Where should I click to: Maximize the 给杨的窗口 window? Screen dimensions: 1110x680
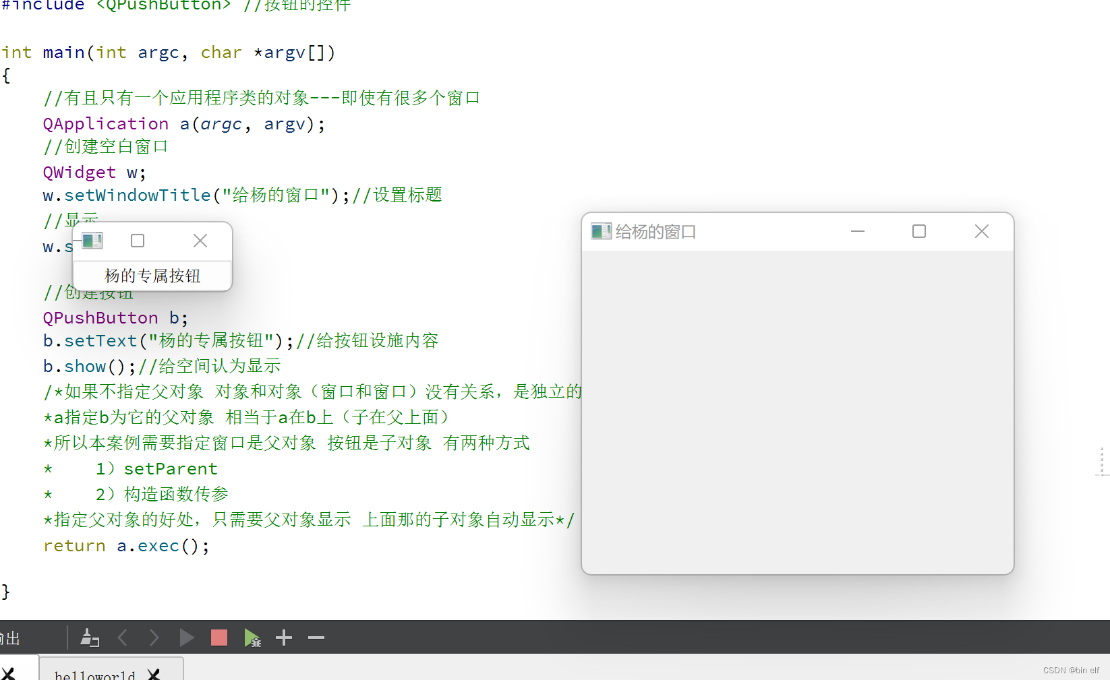click(x=918, y=231)
